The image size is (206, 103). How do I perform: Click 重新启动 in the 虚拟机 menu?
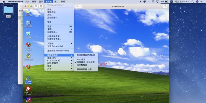coord(51,12)
